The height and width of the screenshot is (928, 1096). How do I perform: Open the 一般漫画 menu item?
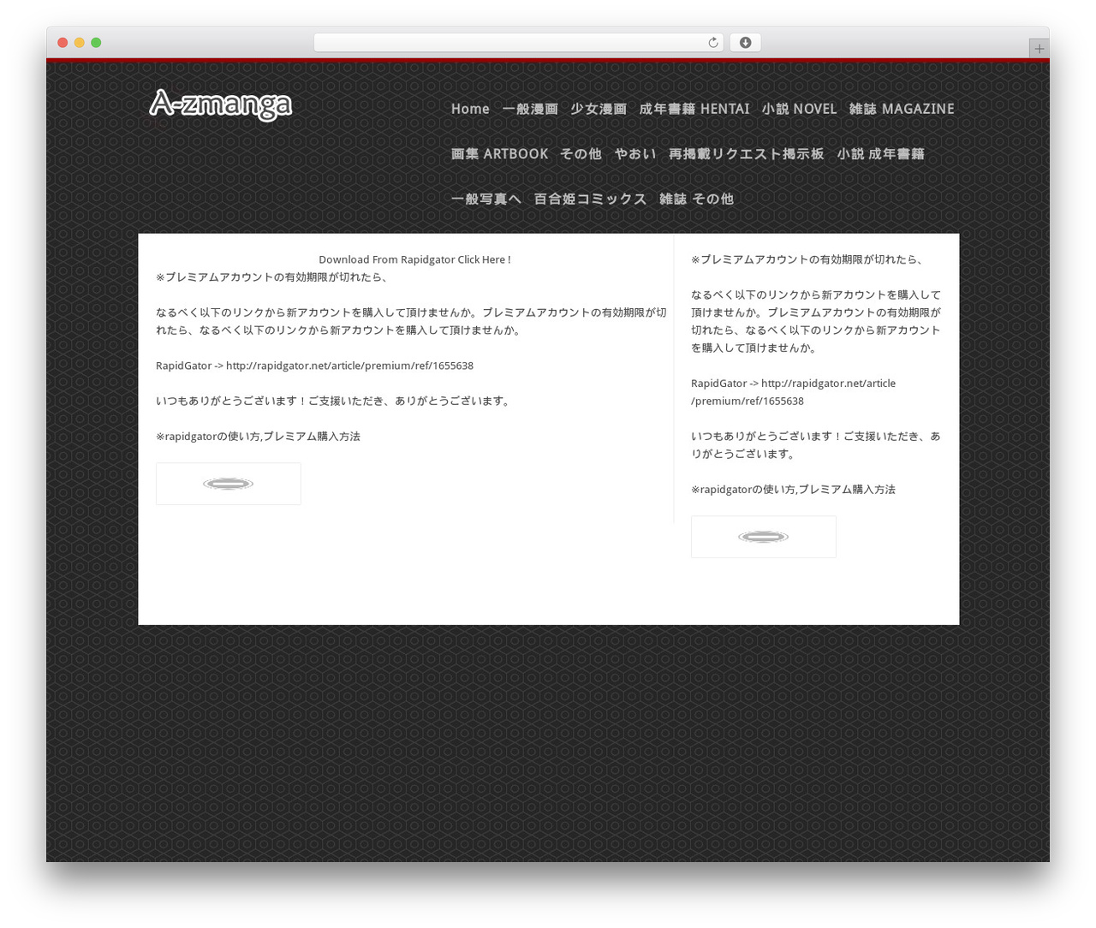(530, 109)
